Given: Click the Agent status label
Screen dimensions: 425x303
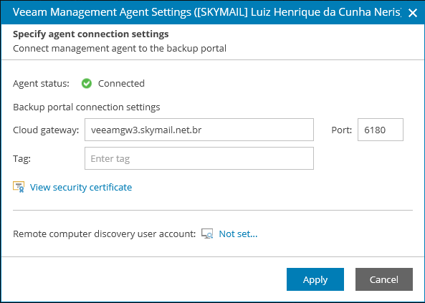Looking at the screenshot, I should point(41,84).
